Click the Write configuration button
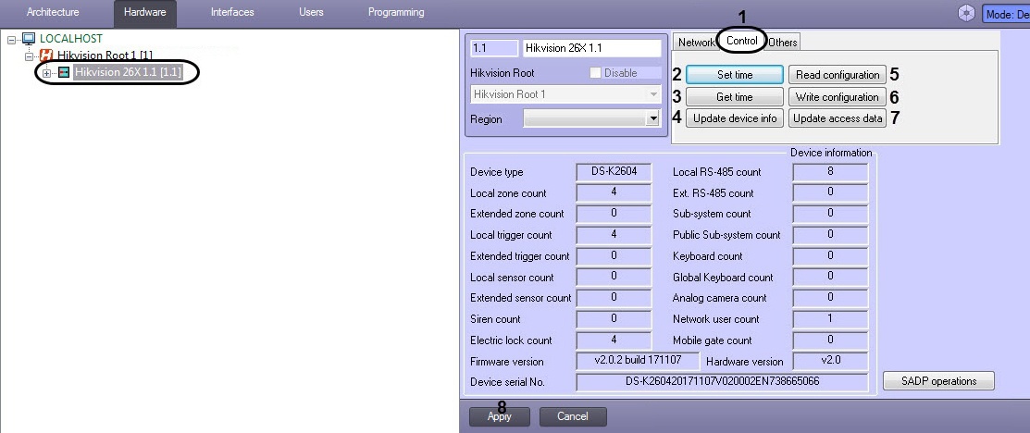The height and width of the screenshot is (433, 1030). click(x=837, y=96)
